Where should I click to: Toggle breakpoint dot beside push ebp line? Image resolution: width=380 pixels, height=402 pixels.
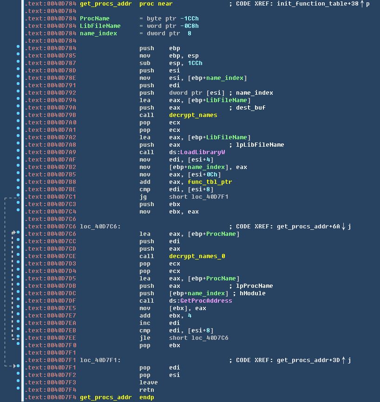18,48
